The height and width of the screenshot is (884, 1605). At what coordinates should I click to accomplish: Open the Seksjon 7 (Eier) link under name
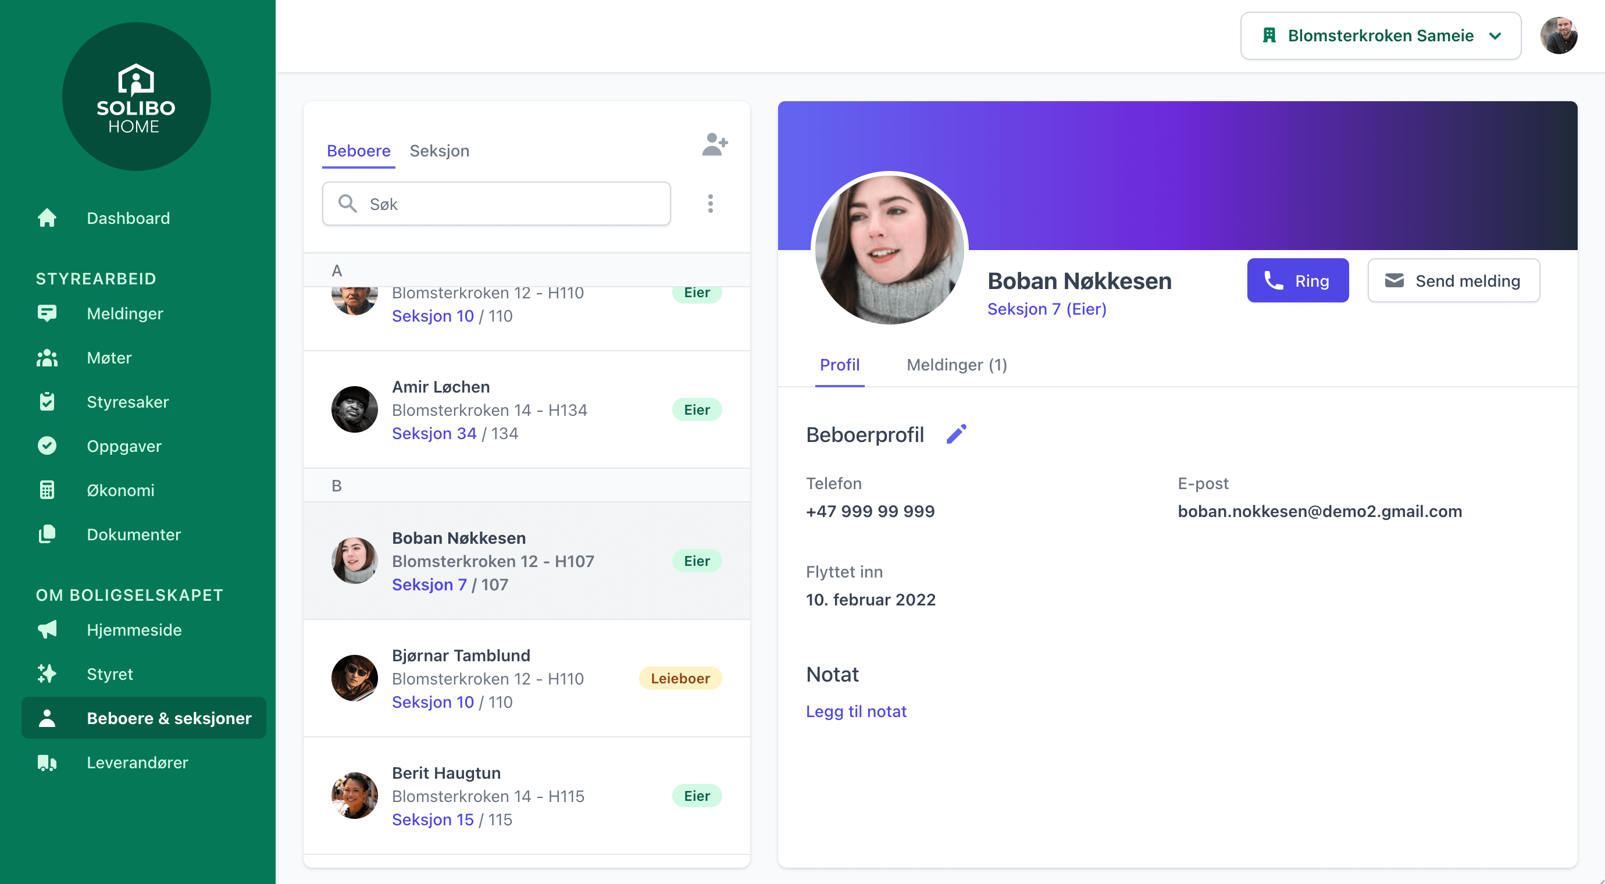1047,309
